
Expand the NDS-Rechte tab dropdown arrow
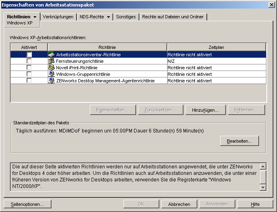108,17
